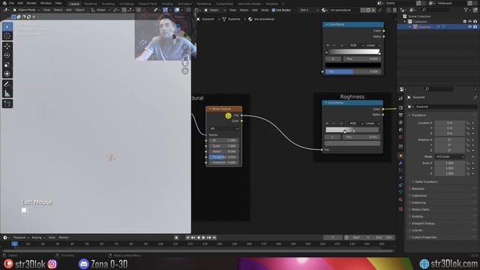This screenshot has width=480, height=270.
Task: Open the timeline Keying menu
Action: click(x=38, y=238)
